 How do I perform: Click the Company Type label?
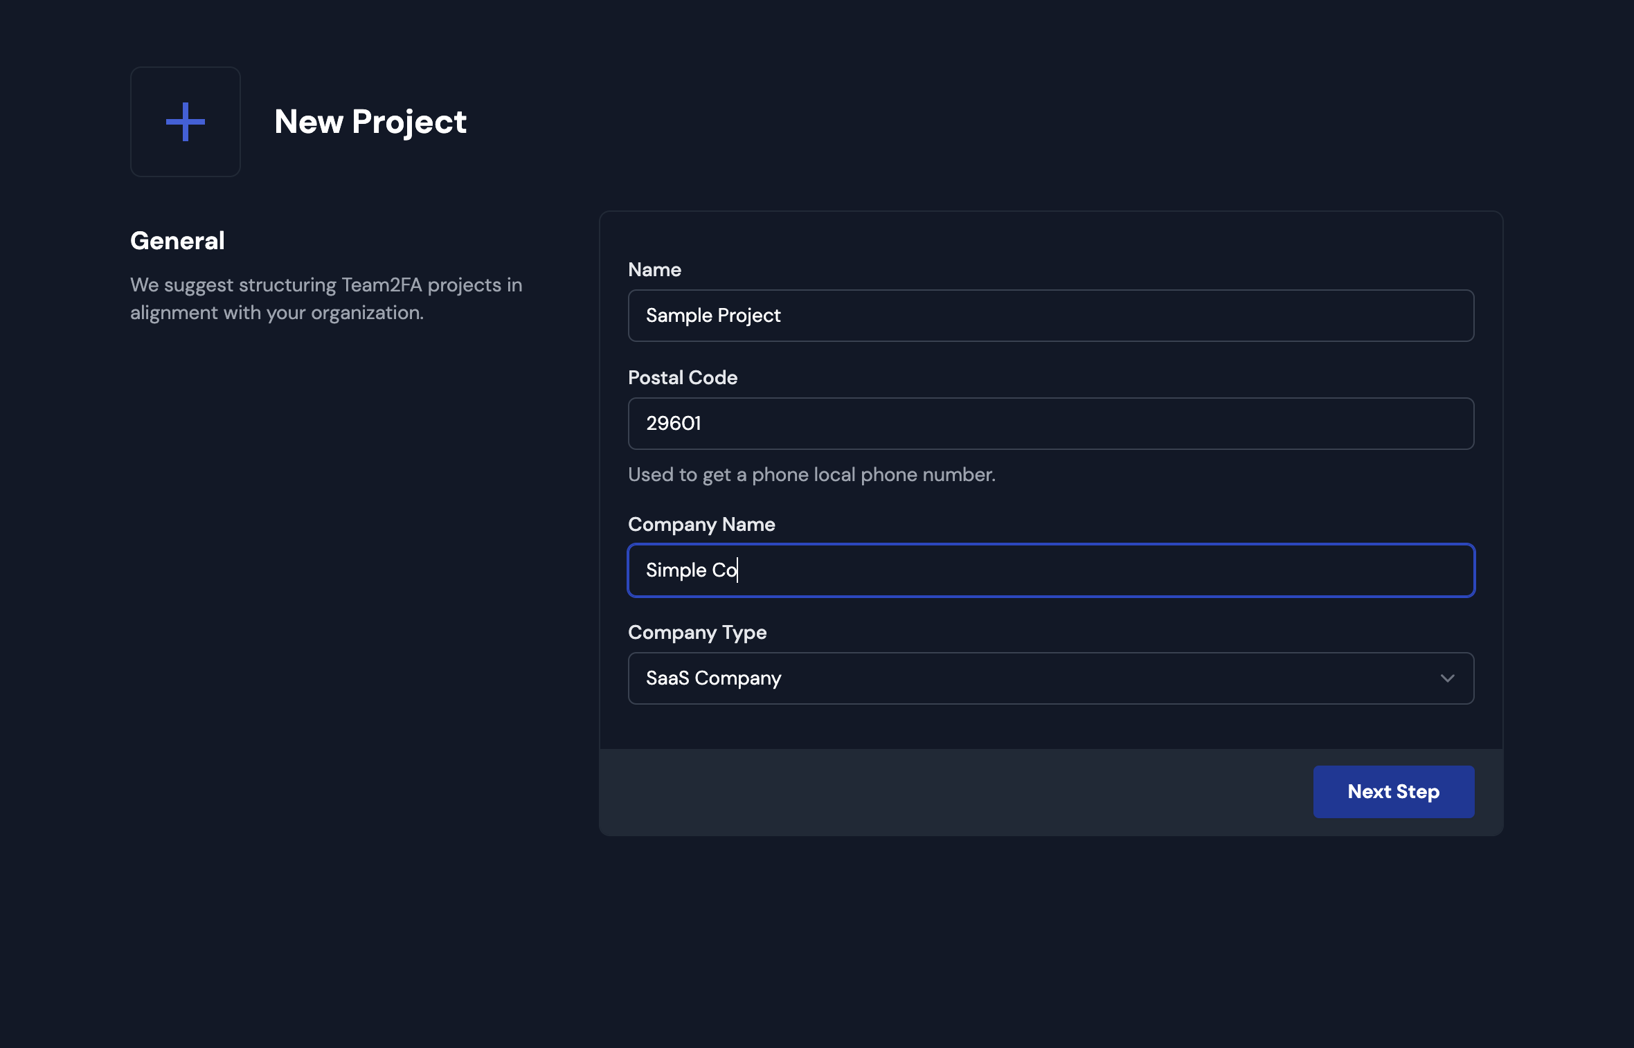point(697,633)
